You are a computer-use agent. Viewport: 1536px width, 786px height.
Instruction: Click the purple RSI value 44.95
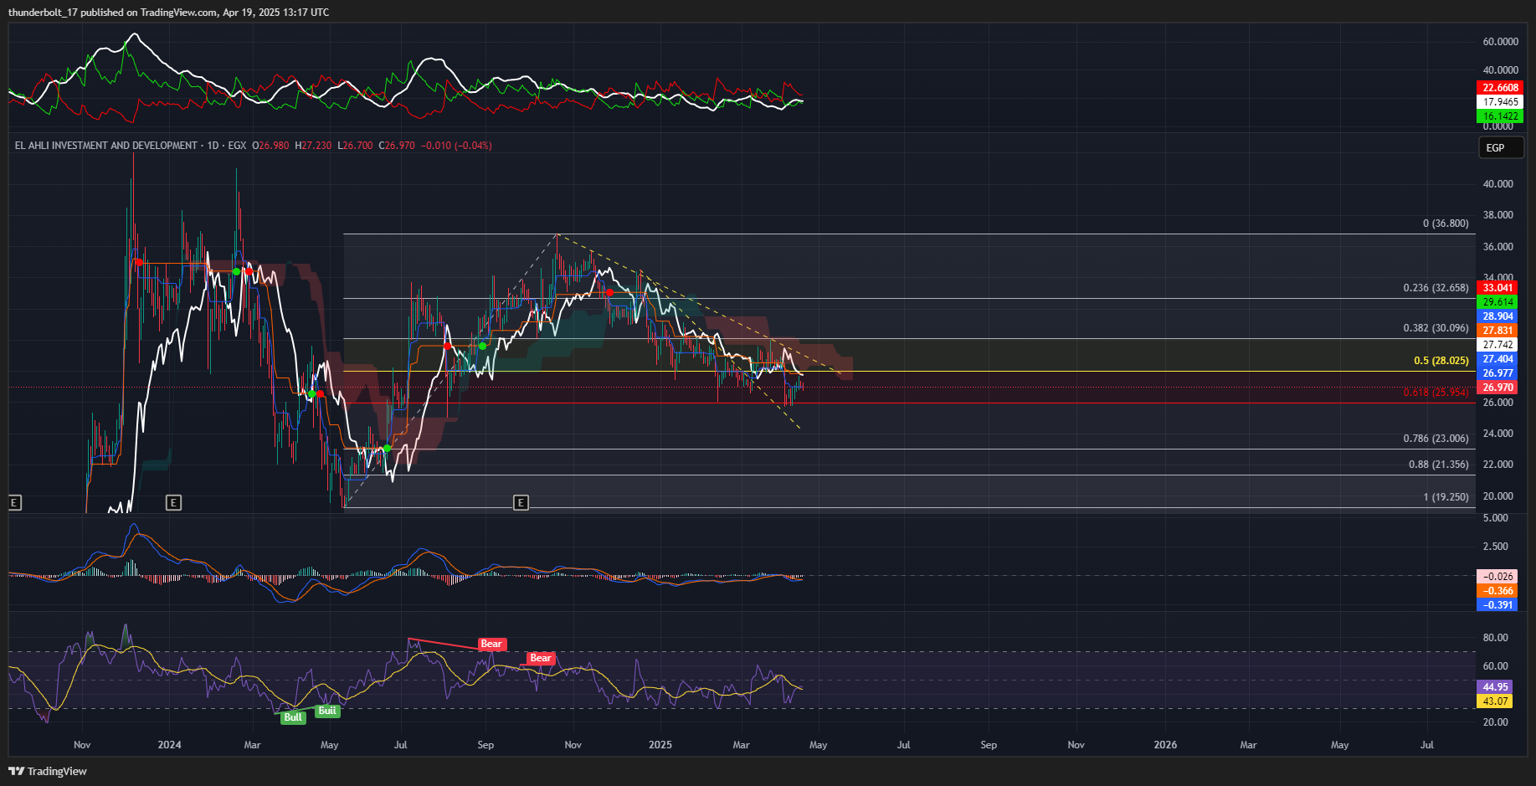pos(1496,687)
